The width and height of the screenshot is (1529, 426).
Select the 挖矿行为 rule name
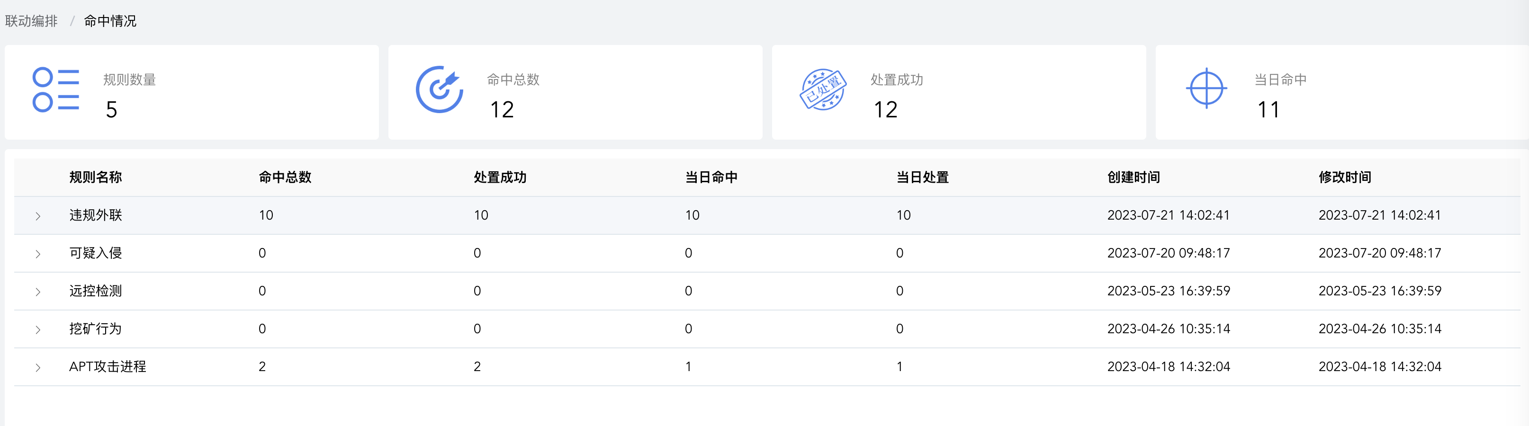[96, 328]
